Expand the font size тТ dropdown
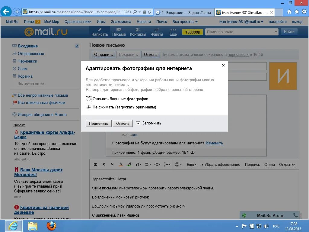The height and width of the screenshot is (232, 309). click(138, 165)
